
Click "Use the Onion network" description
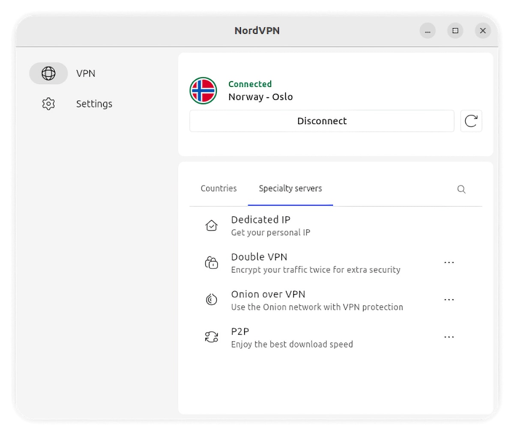(x=317, y=307)
